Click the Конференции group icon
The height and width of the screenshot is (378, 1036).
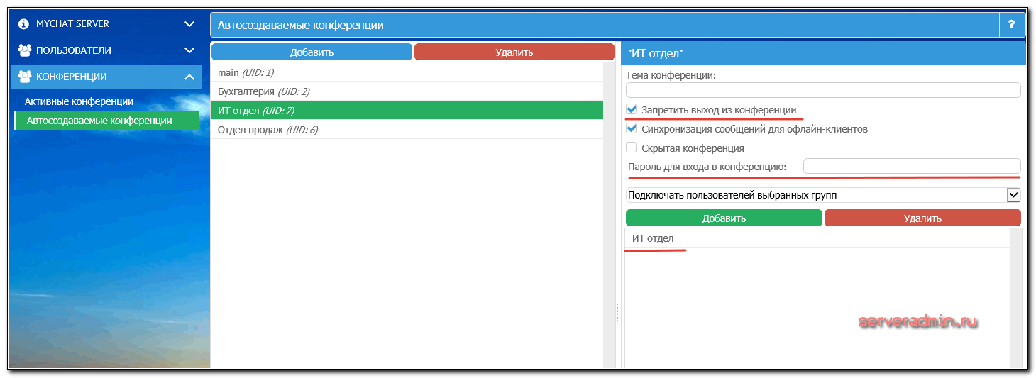pos(25,77)
